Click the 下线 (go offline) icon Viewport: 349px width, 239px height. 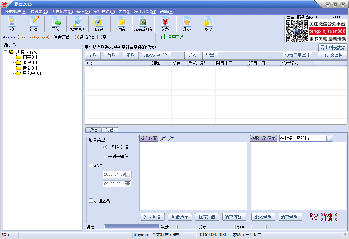[11, 24]
